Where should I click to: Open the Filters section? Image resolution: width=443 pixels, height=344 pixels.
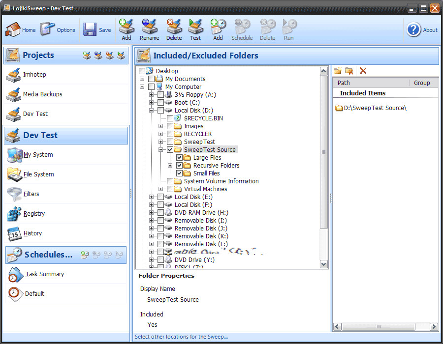66,194
